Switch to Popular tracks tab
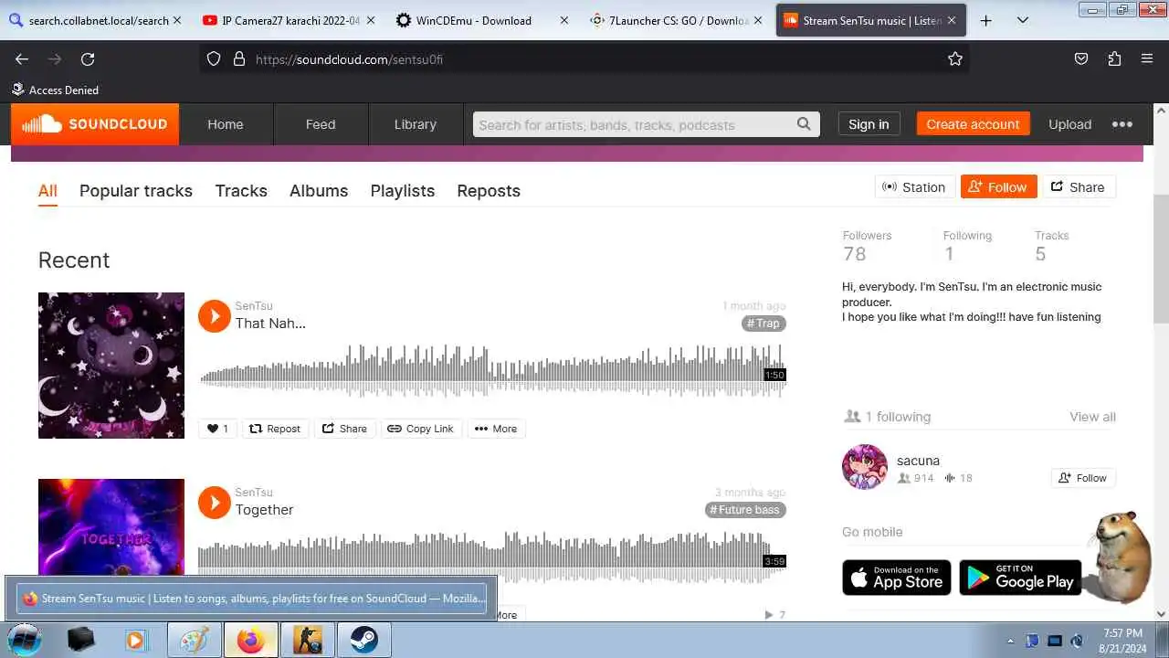Image resolution: width=1169 pixels, height=658 pixels. click(136, 191)
